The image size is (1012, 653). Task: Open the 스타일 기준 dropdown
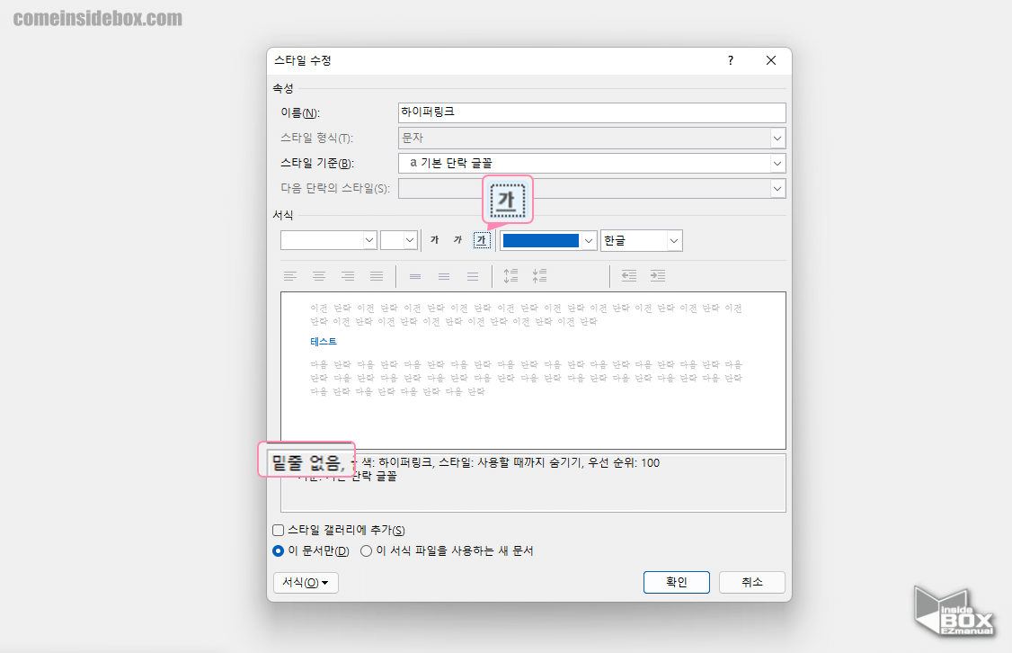(x=778, y=163)
